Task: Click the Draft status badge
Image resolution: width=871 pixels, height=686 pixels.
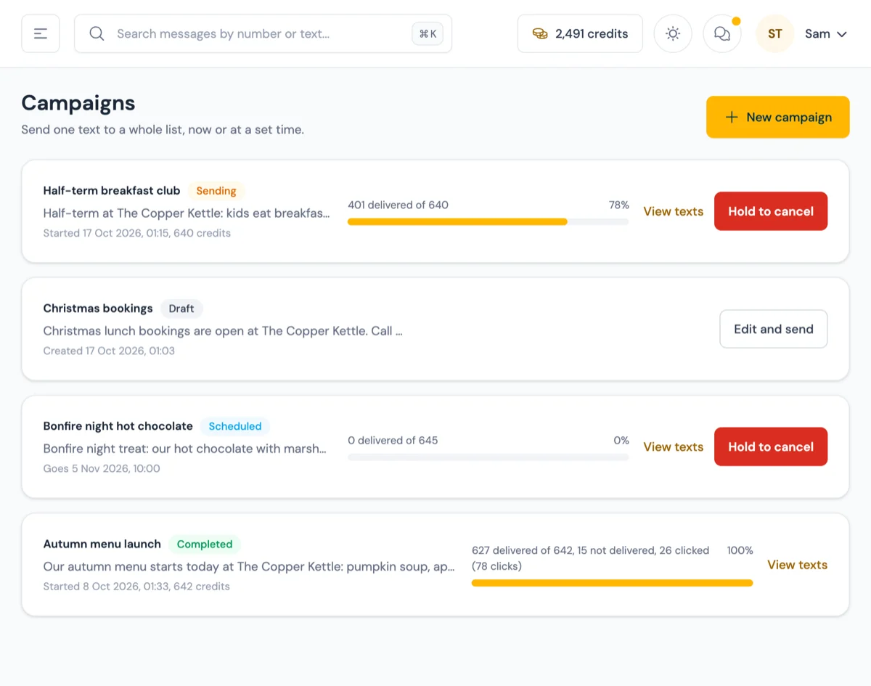Action: (181, 309)
